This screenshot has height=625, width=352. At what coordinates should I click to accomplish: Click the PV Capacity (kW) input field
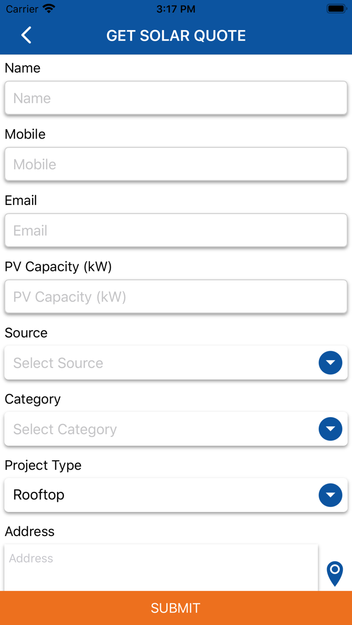(176, 297)
